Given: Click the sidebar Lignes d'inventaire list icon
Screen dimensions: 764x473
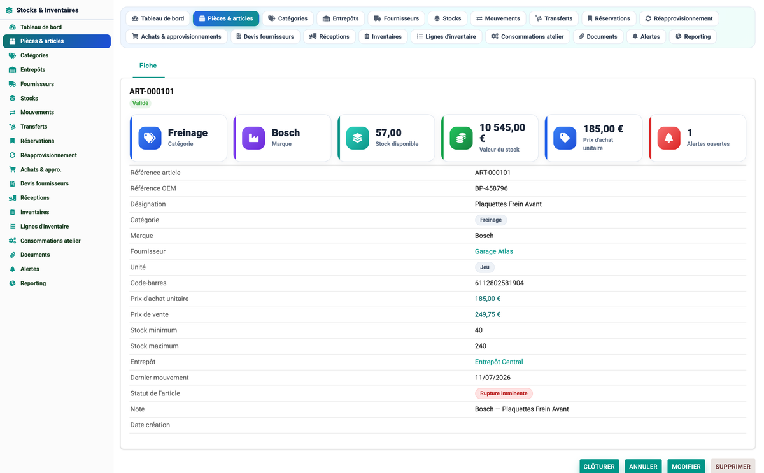Looking at the screenshot, I should [12, 227].
